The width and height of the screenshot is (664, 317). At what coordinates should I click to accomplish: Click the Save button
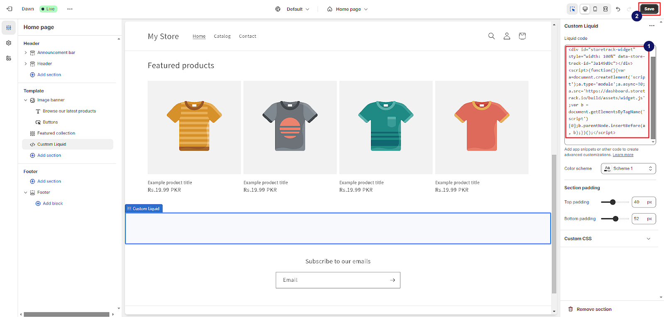649,9
